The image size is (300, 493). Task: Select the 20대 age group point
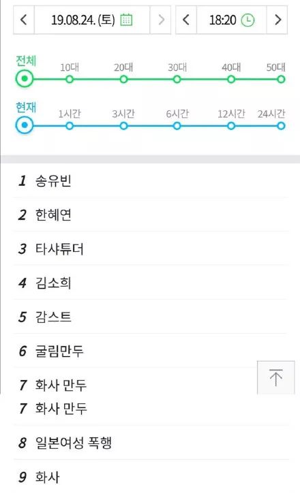pyautogui.click(x=123, y=79)
